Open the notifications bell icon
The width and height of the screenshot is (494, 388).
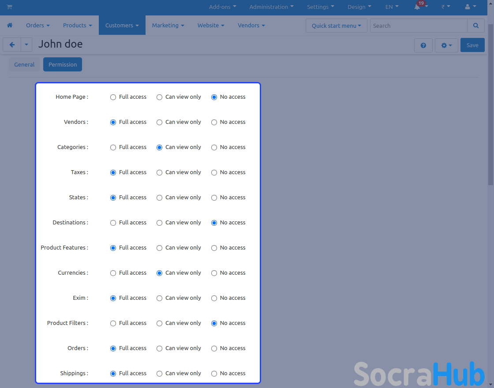tap(417, 7)
